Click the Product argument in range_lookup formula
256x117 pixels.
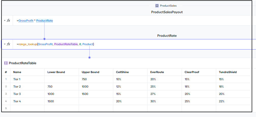point(88,44)
